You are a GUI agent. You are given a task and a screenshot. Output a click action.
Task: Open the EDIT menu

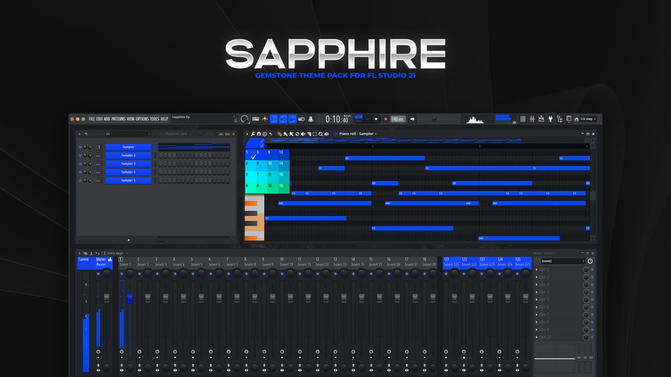[x=99, y=119]
